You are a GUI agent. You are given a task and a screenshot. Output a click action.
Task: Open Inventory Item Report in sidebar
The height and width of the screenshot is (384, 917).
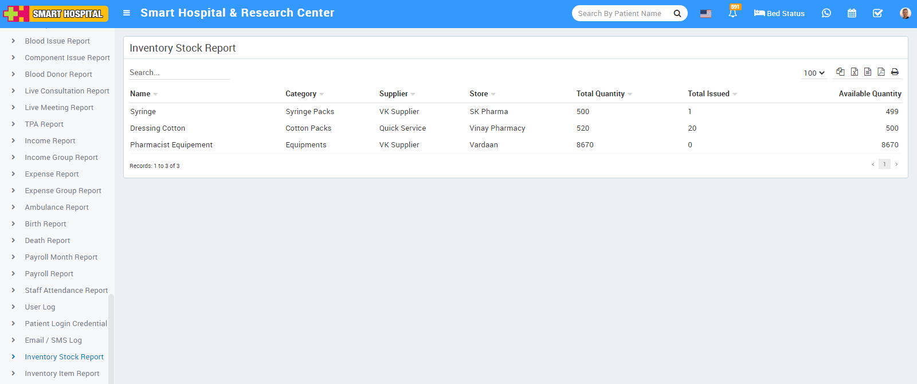(x=62, y=374)
